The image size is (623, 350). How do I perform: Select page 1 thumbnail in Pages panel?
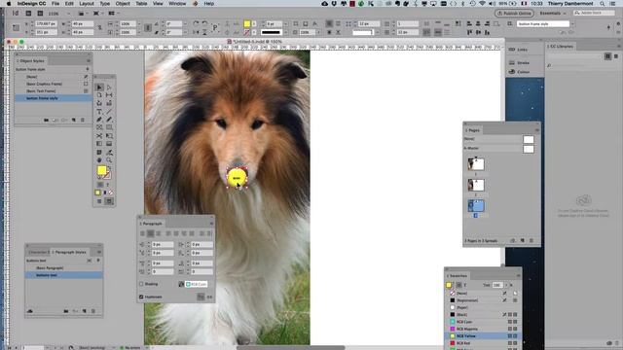click(476, 164)
